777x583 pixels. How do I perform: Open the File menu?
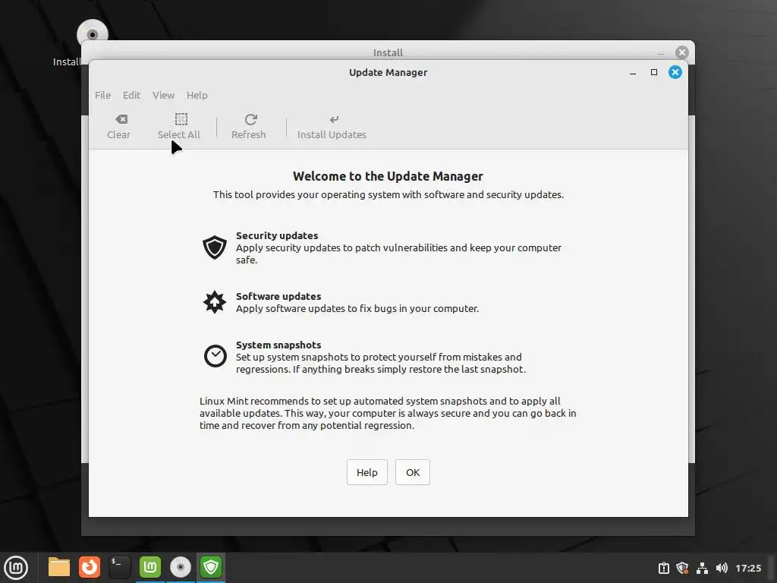103,95
